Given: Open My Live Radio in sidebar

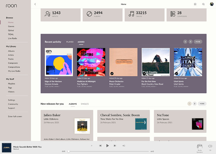Looking at the screenshot, I should [14, 71].
